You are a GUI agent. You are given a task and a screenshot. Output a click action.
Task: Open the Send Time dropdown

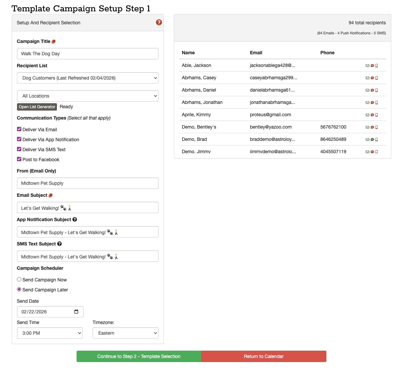click(50, 333)
